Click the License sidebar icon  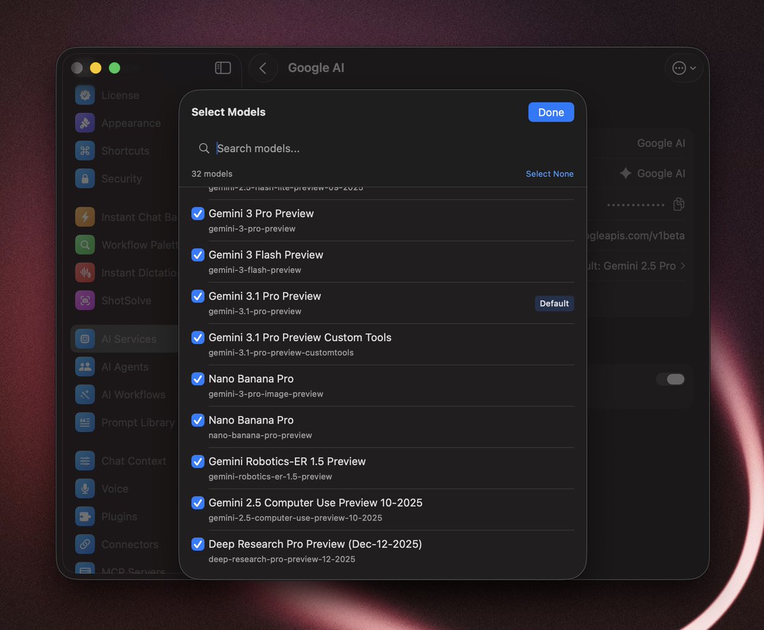click(85, 95)
